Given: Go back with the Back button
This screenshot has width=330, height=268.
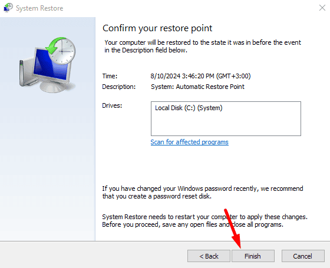Looking at the screenshot, I should (209, 256).
